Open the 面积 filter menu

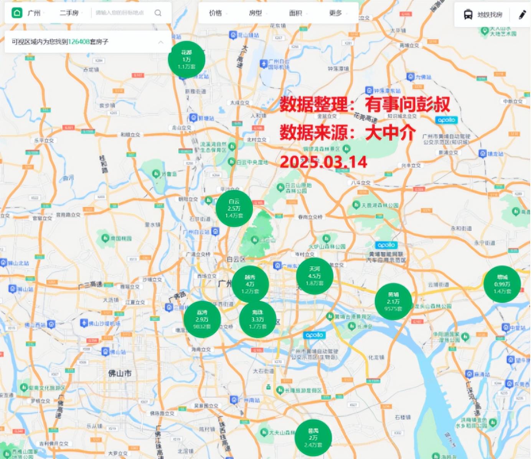click(x=297, y=13)
